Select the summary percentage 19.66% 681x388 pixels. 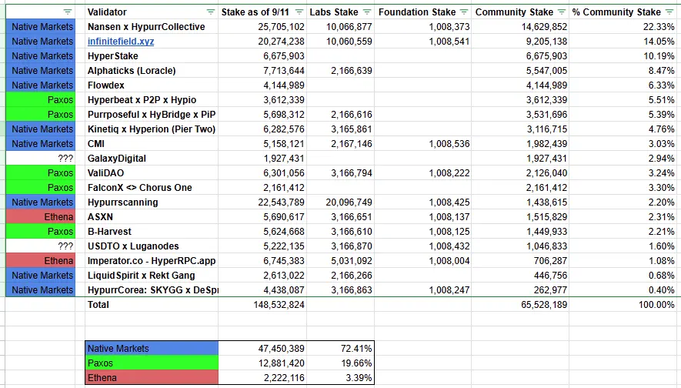click(x=340, y=363)
